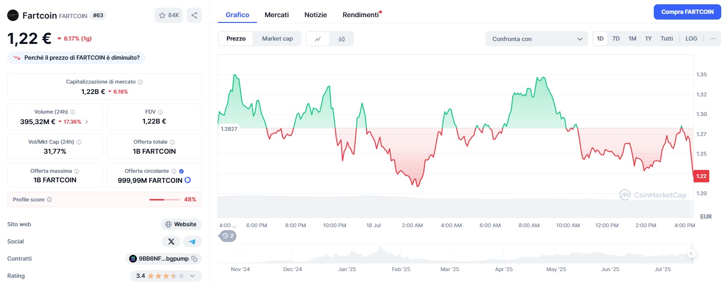Open Fartcoin's Telegram channel
727x284 pixels.
coord(192,241)
